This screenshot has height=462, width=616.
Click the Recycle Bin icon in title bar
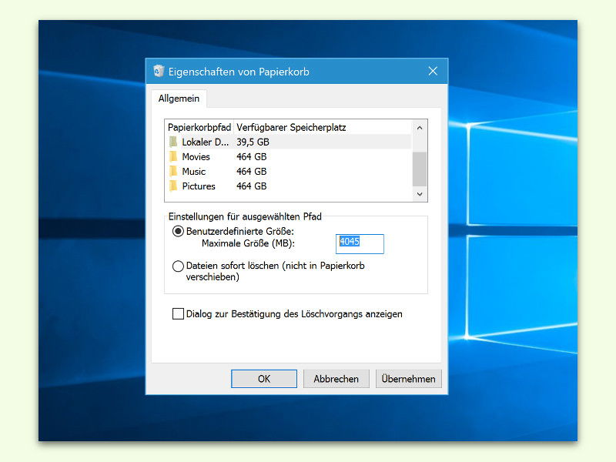(159, 71)
